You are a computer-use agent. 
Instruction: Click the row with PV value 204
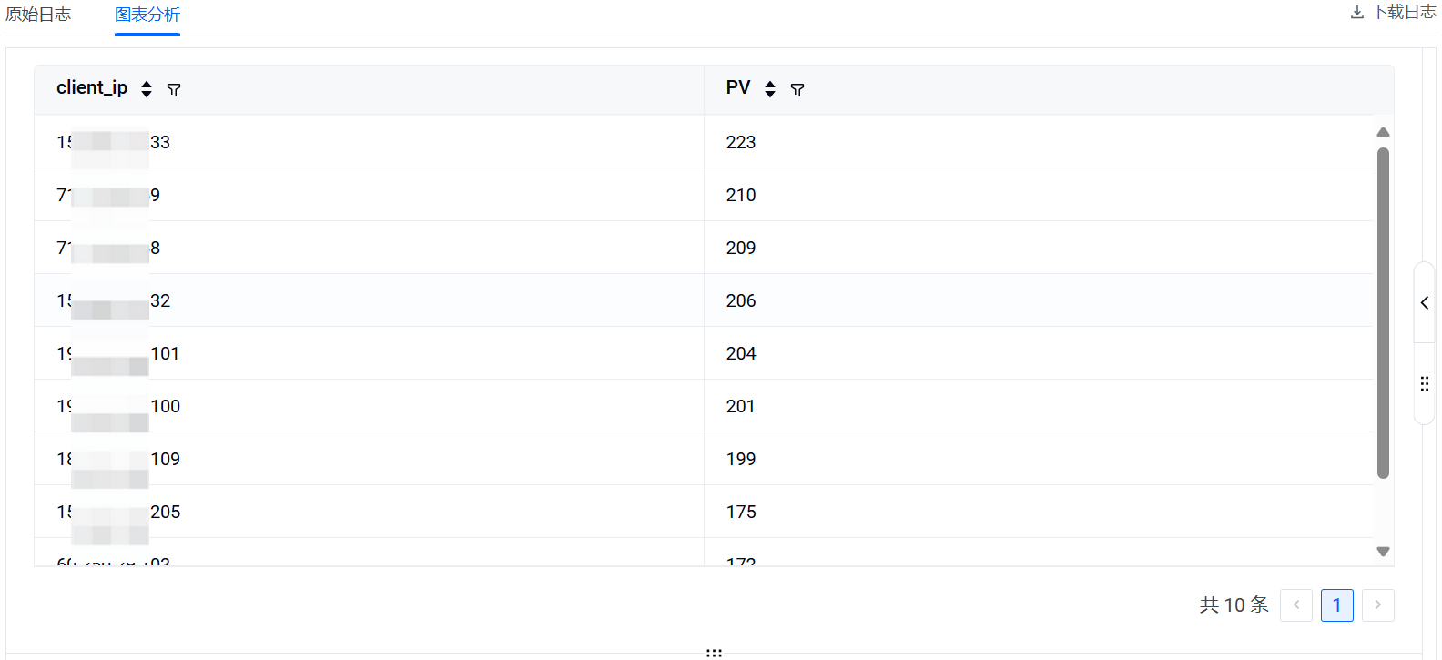pyautogui.click(x=741, y=353)
